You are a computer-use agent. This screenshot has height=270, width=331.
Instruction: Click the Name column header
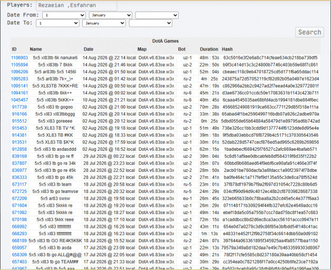pyautogui.click(x=36, y=49)
